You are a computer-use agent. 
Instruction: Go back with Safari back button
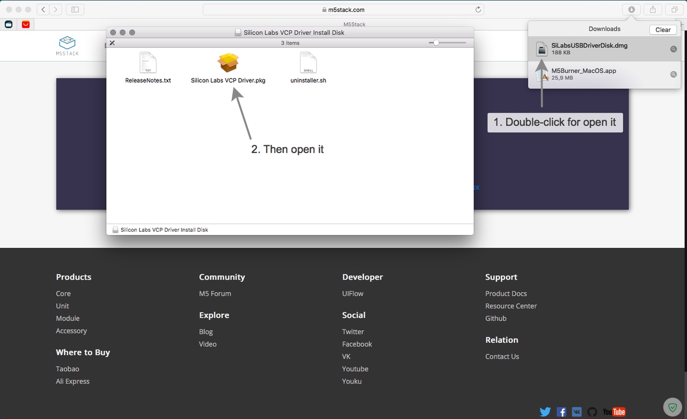(43, 10)
